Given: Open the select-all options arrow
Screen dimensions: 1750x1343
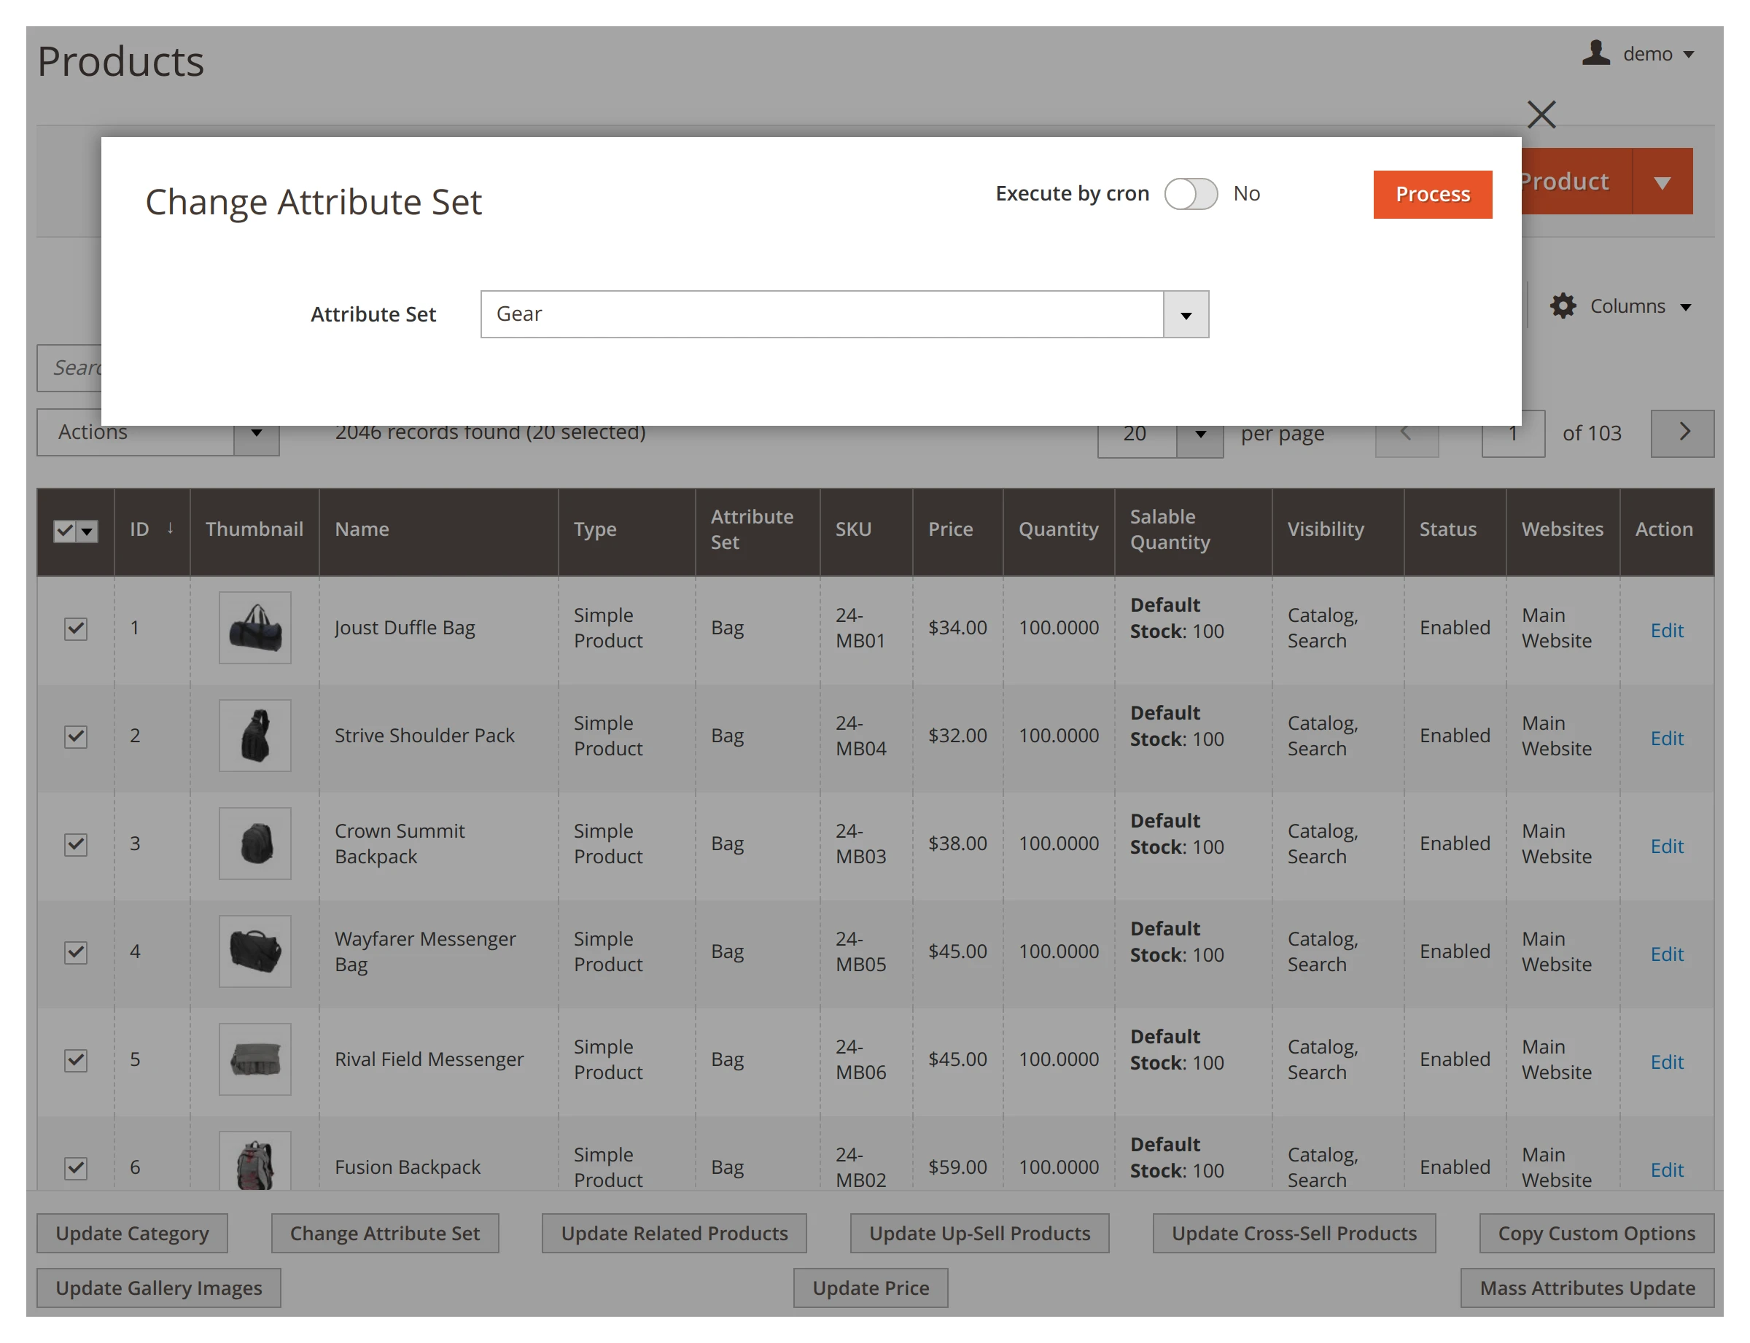Looking at the screenshot, I should coord(87,530).
